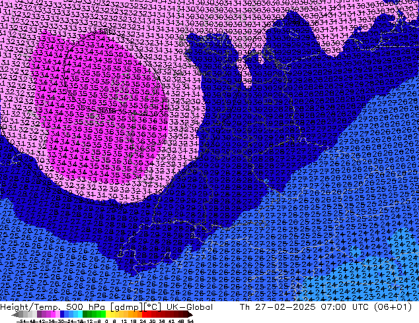Click the [gdmp] unit label
Image resolution: width=419 pixels, height=323 pixels.
pos(127,307)
